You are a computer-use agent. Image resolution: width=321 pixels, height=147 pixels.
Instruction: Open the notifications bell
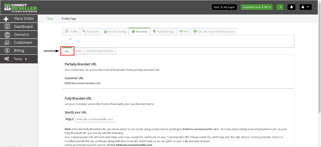pyautogui.click(x=292, y=7)
